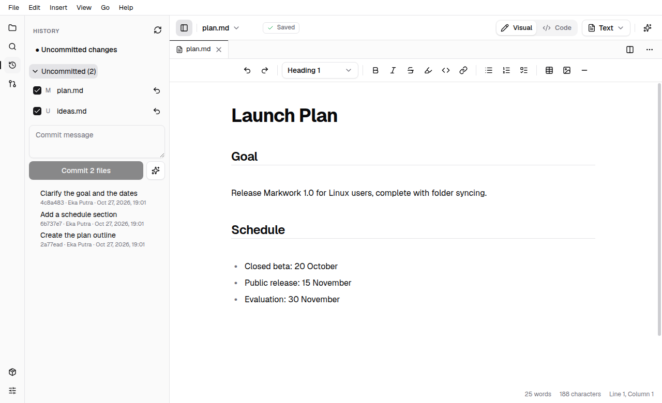
Task: Click the search icon in left sidebar
Action: click(12, 47)
